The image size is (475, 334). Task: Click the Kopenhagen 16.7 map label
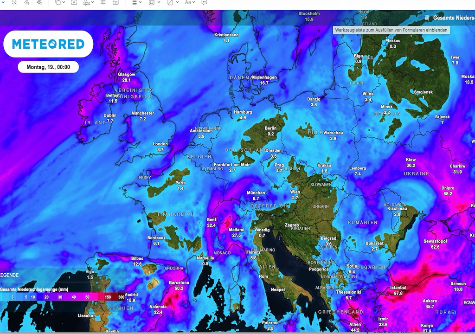(x=264, y=80)
